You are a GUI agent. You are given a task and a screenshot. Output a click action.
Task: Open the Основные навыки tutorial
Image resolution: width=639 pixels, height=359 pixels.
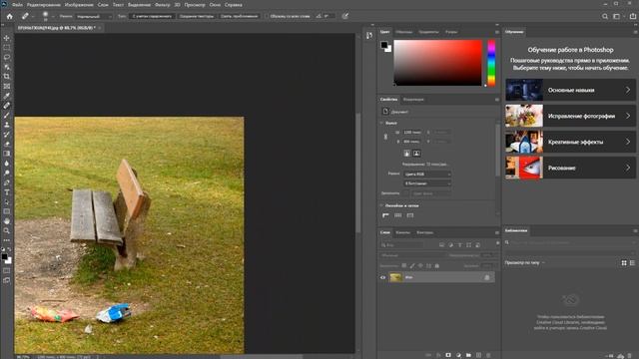tap(570, 90)
